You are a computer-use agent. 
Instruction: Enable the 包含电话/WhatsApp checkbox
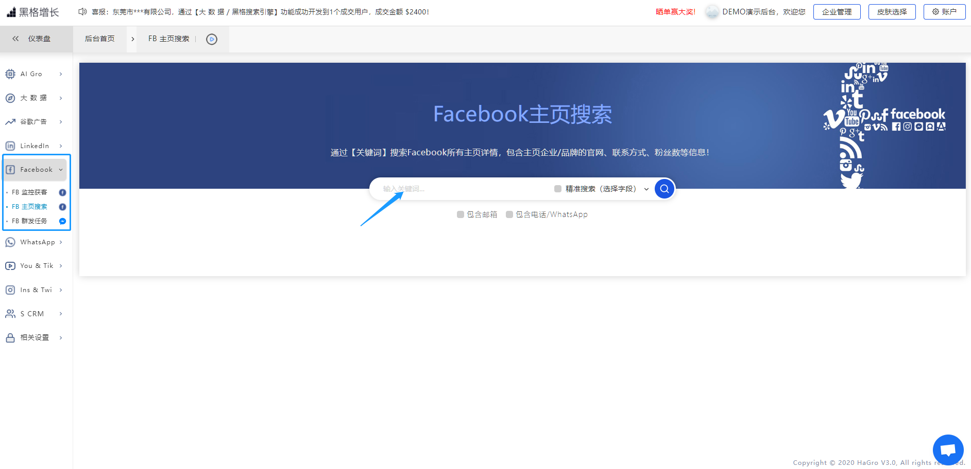click(509, 214)
